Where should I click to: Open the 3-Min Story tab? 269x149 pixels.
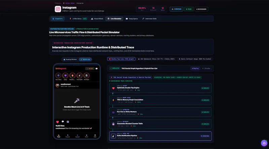78,19
